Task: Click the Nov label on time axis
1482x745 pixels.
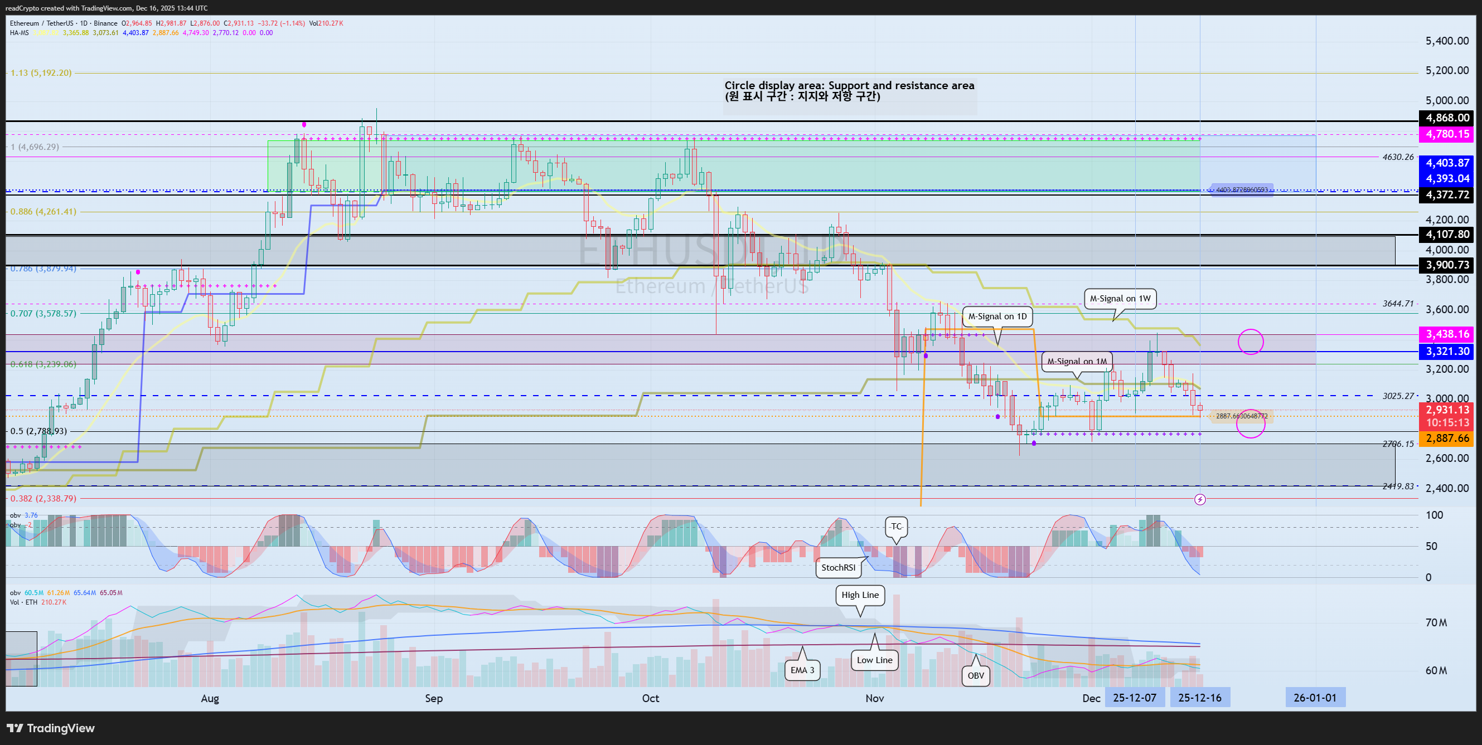Action: tap(874, 698)
